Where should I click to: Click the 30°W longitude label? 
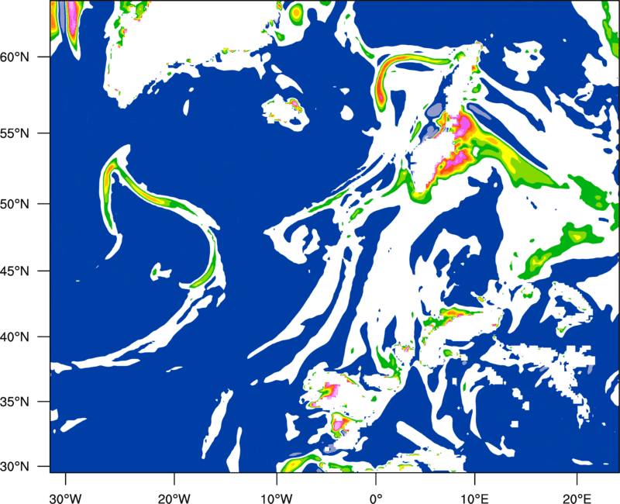pyautogui.click(x=65, y=499)
